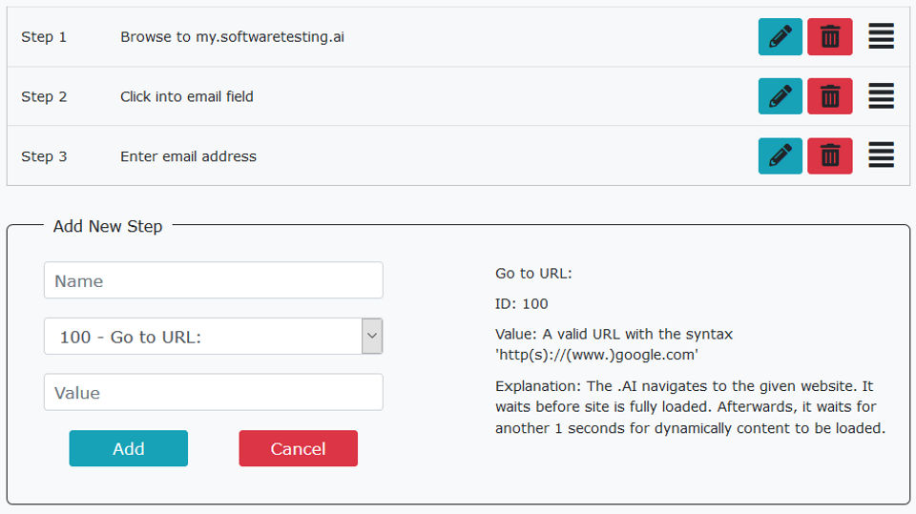
Task: Delete Step 1 with the trash icon
Action: tap(829, 37)
